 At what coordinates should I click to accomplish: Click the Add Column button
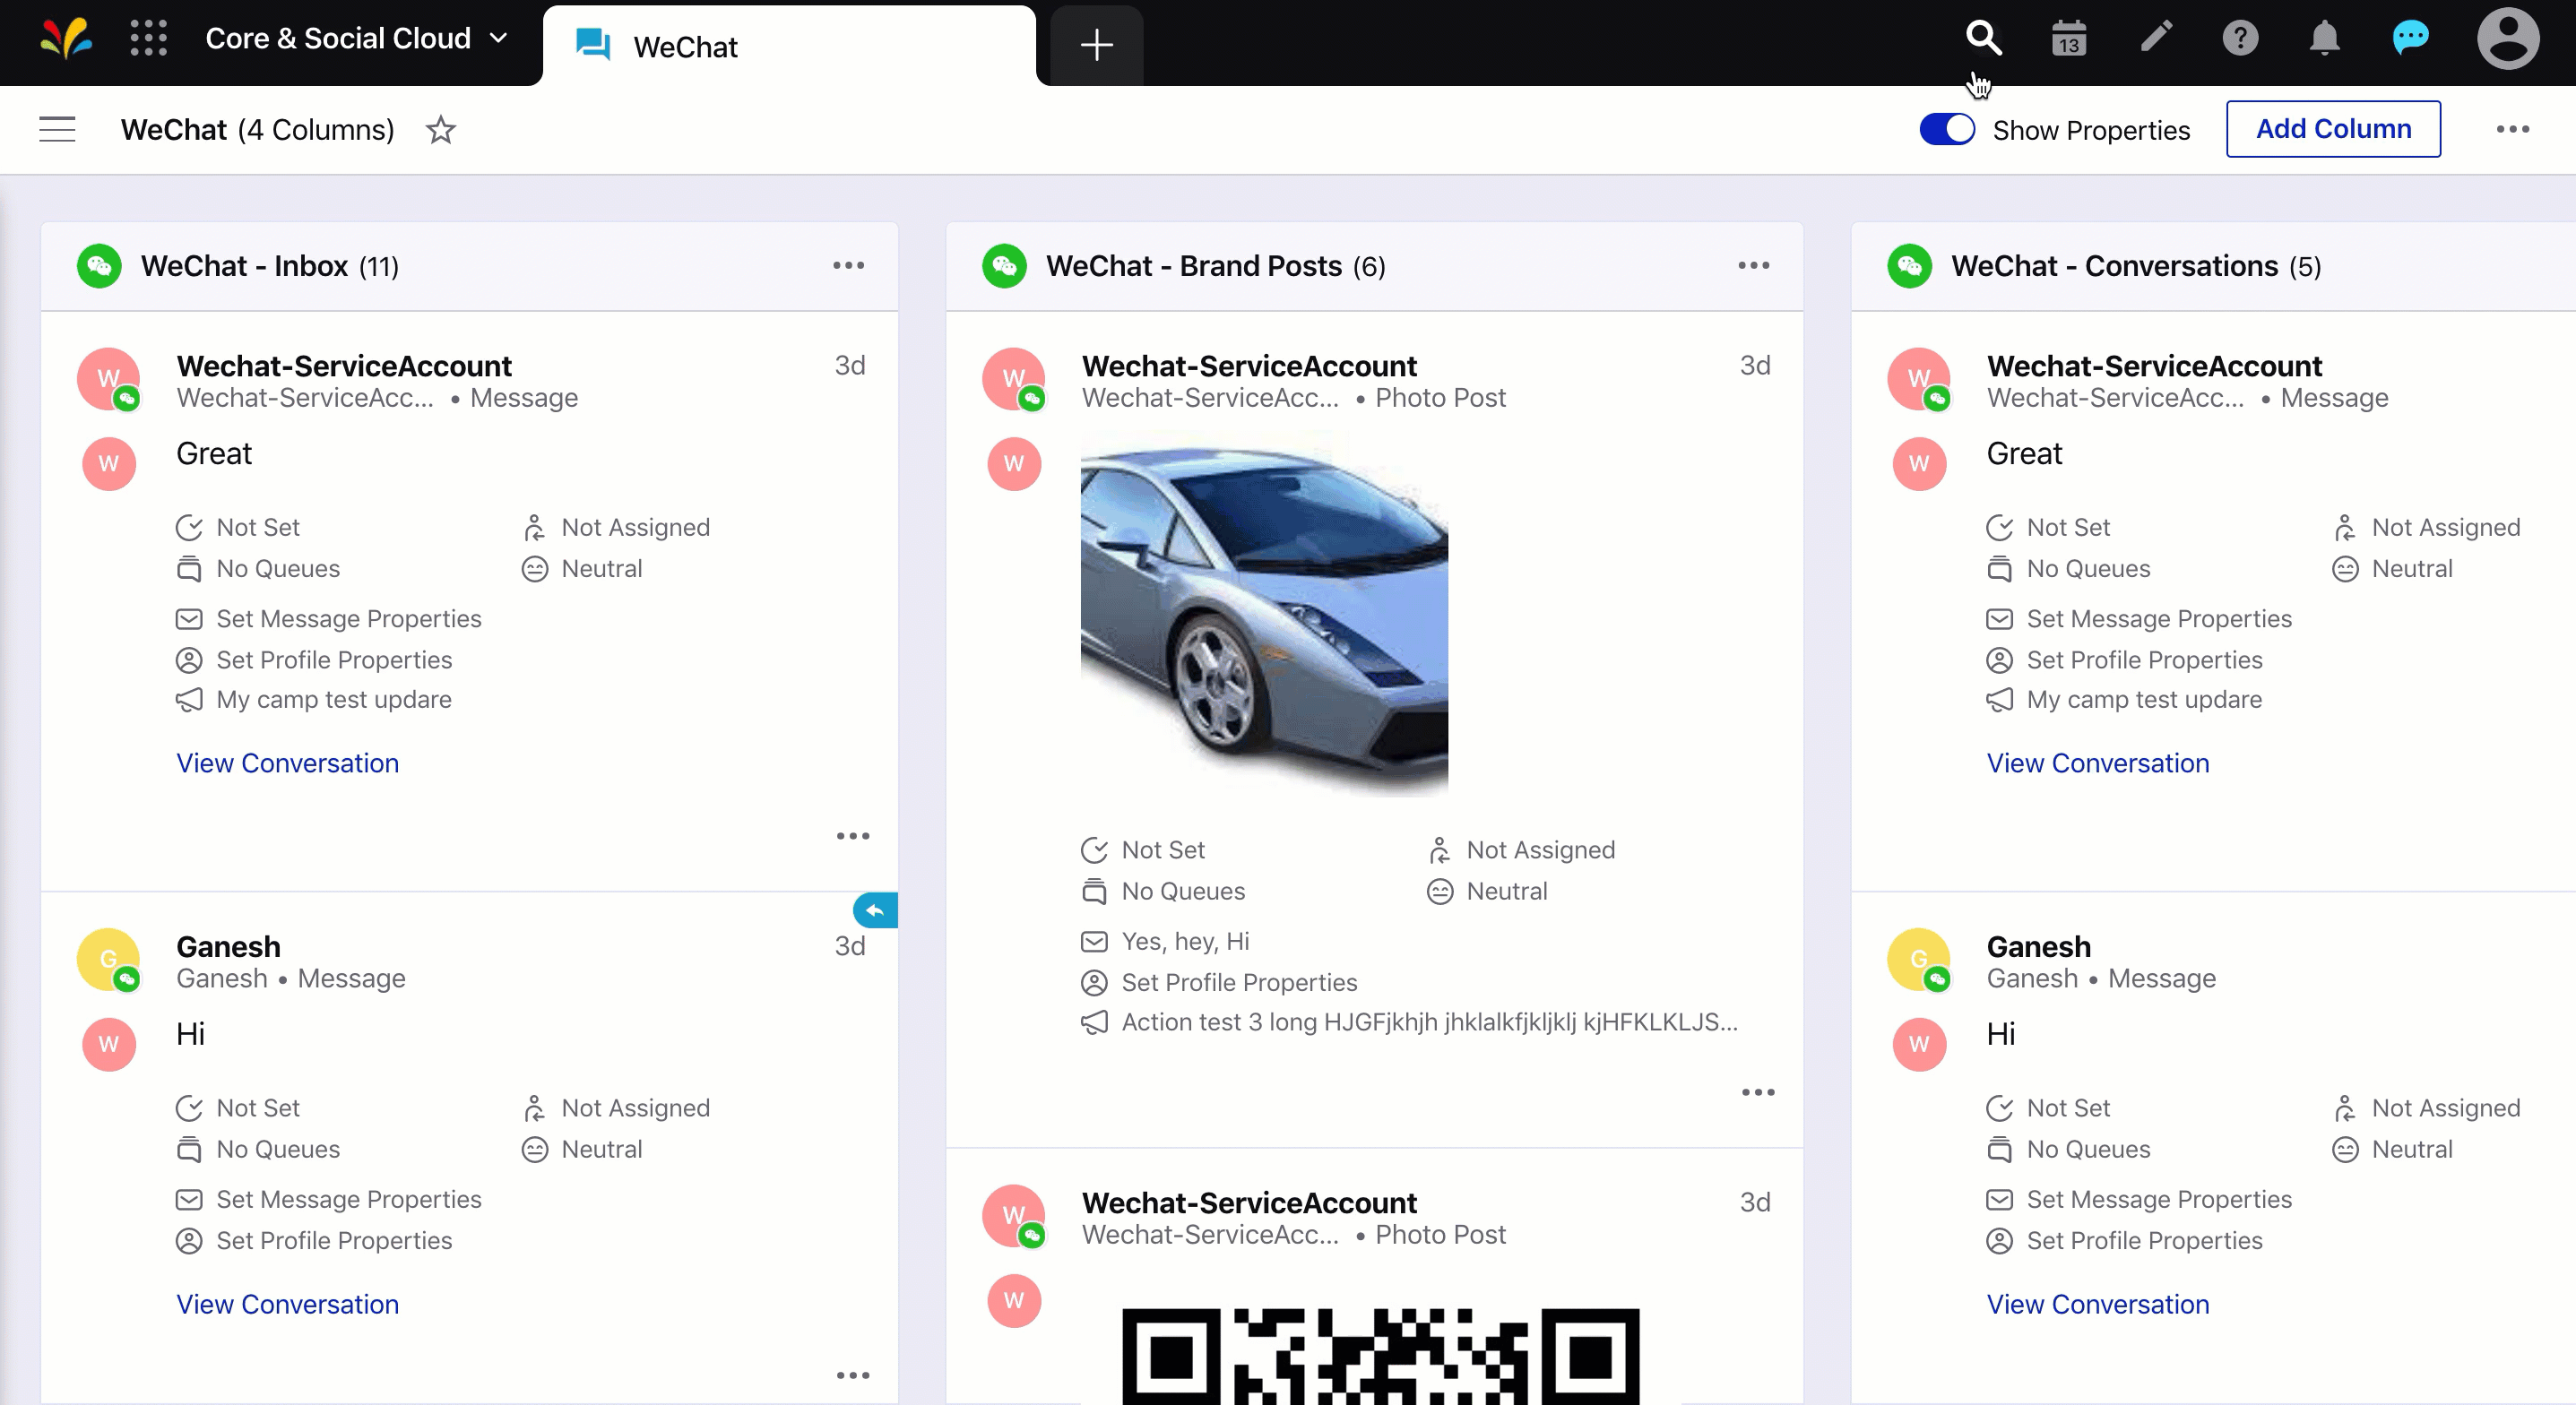tap(2332, 129)
